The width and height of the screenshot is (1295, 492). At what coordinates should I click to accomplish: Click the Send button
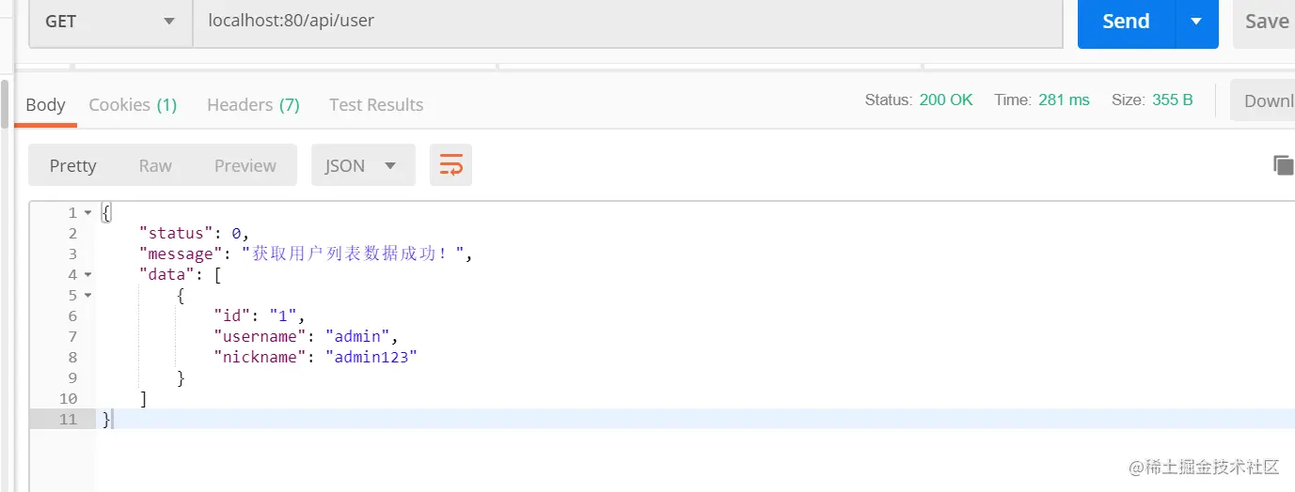(x=1126, y=22)
